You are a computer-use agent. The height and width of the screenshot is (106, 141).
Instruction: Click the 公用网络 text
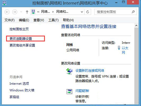[x=73, y=50]
